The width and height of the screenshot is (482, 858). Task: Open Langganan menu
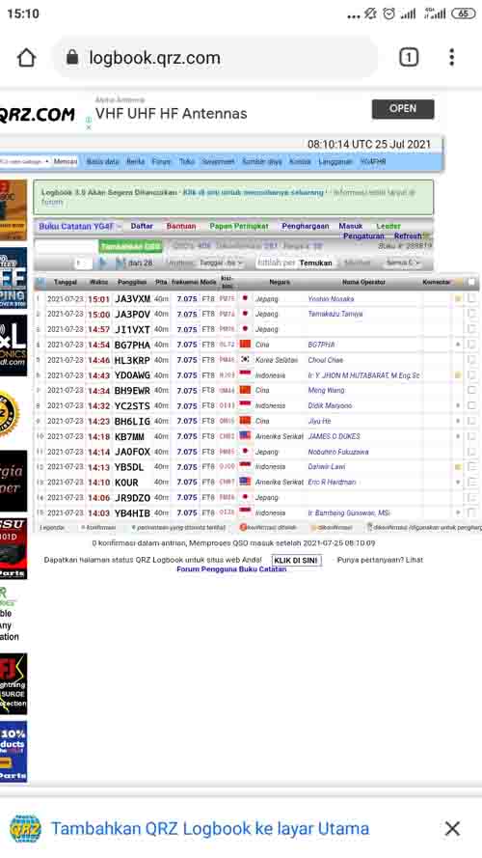335,162
